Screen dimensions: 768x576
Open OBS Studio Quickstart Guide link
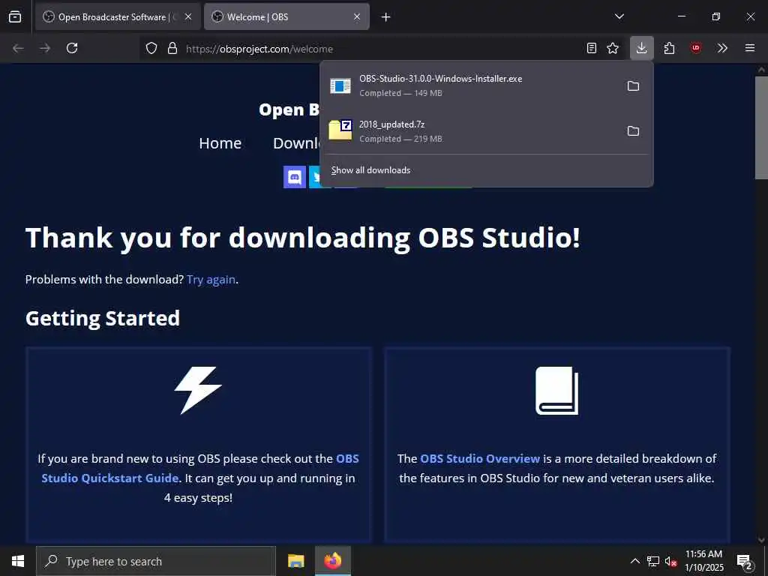(200, 468)
